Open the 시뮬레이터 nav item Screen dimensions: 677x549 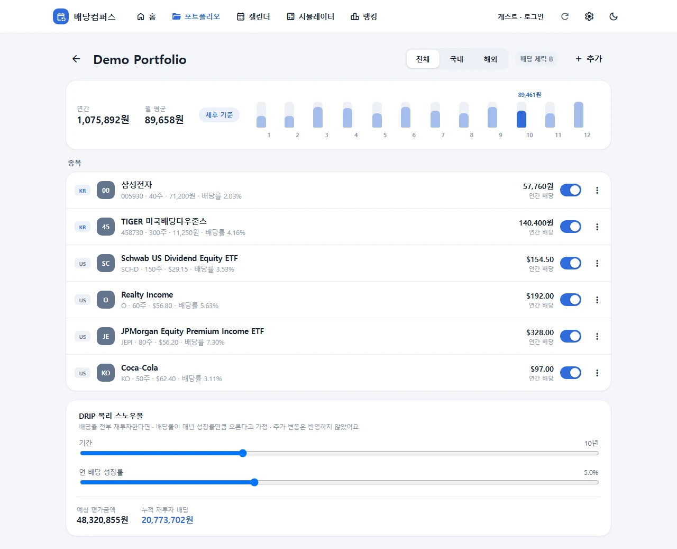[x=310, y=16]
